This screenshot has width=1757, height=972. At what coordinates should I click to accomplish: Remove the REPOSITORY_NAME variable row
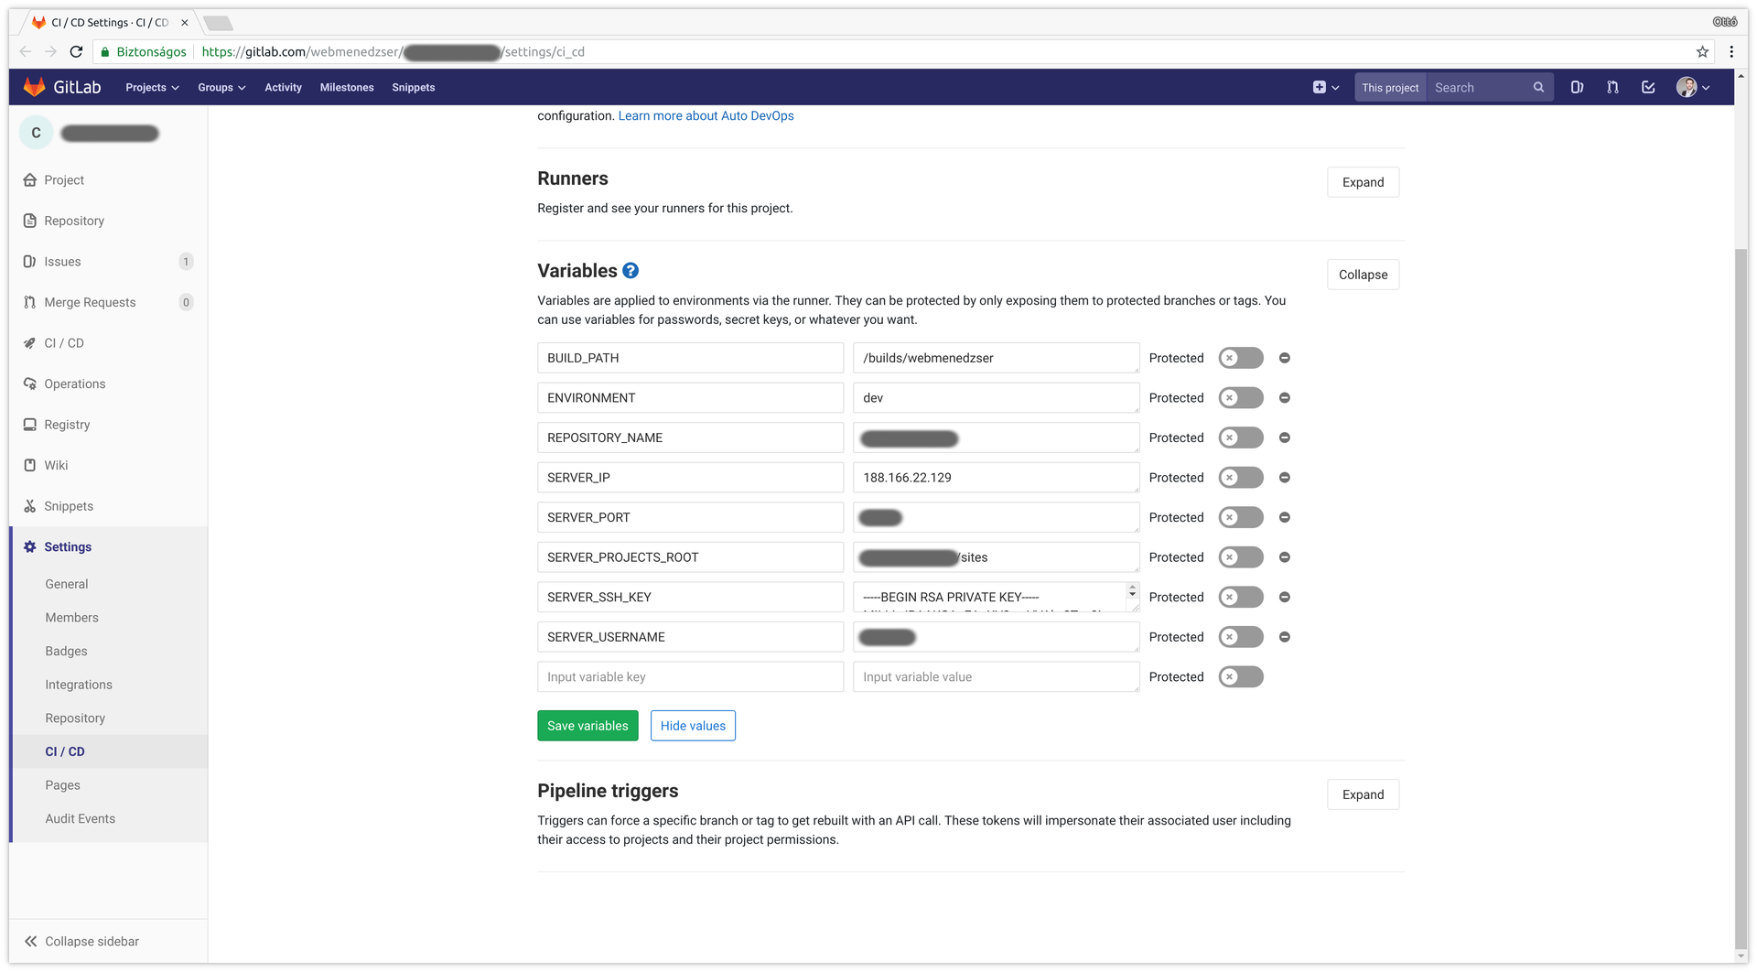pos(1285,437)
